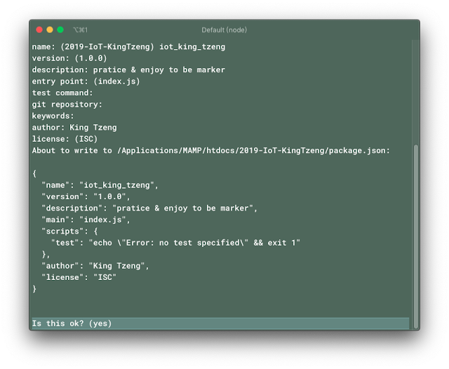Screen dimensions: 449x369
Task: Click the "test" echo Error script line
Action: [x=175, y=243]
